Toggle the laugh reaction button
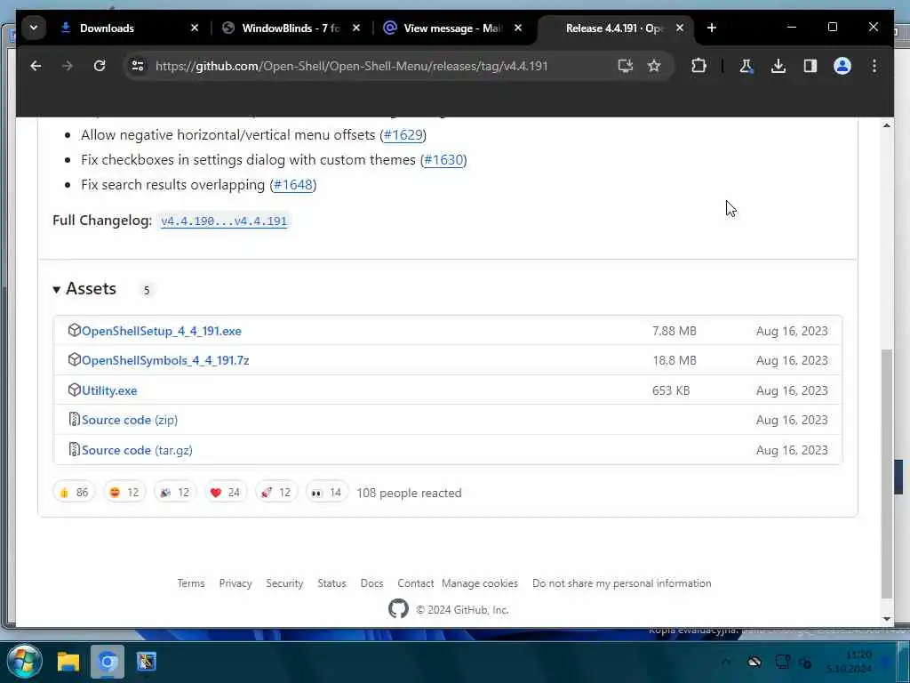The width and height of the screenshot is (910, 683). [124, 493]
